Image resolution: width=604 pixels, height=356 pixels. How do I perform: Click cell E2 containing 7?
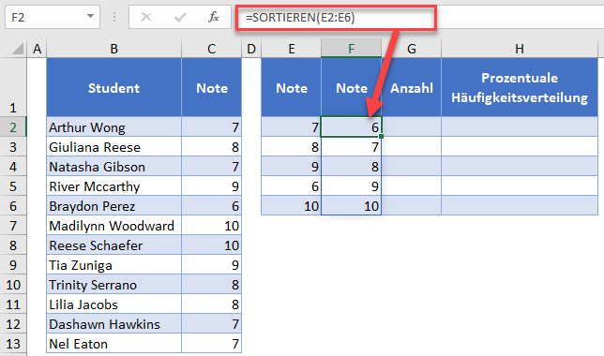[x=291, y=127]
